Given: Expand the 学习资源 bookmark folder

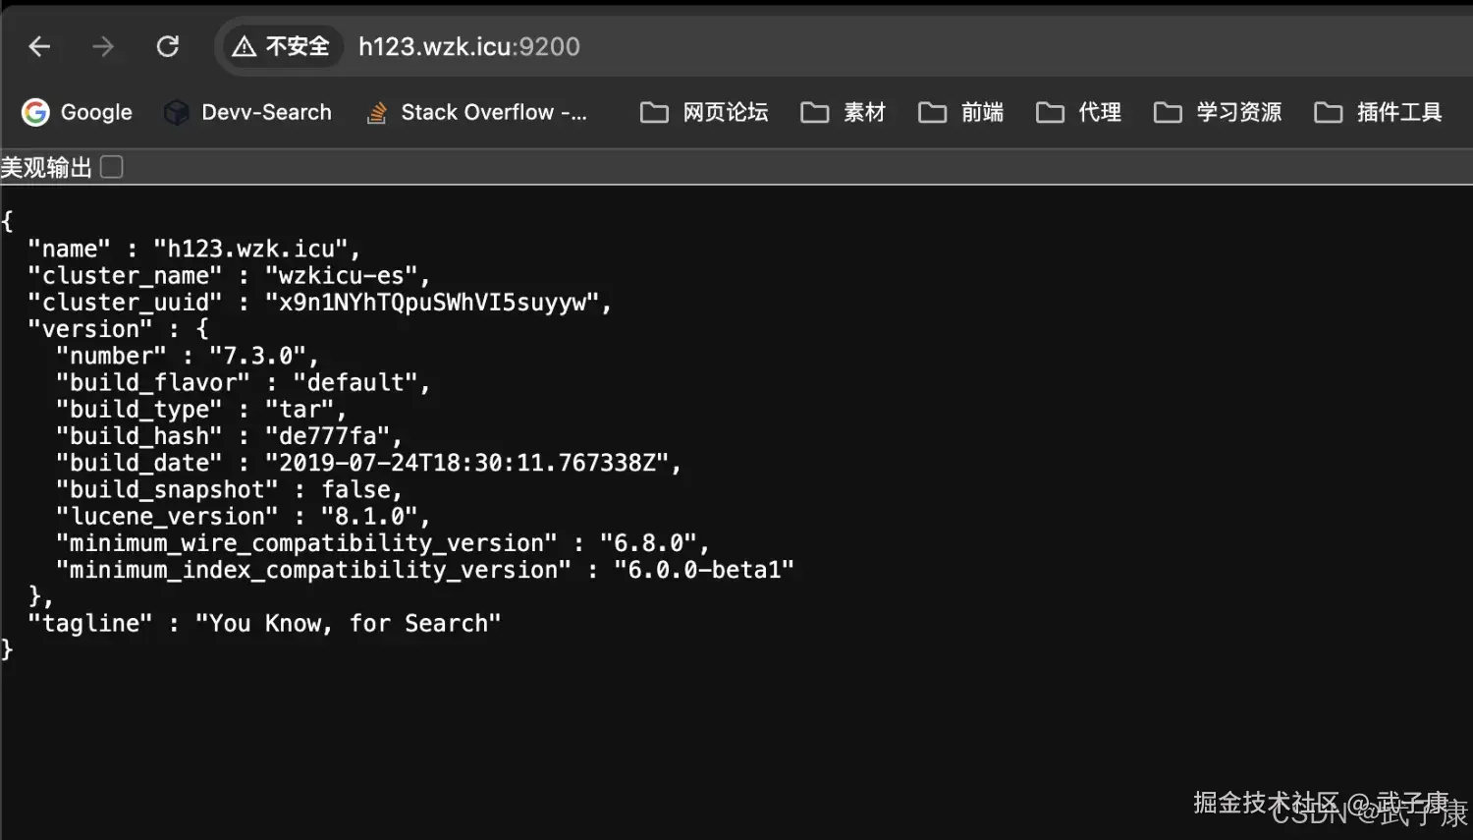Looking at the screenshot, I should tap(1218, 112).
